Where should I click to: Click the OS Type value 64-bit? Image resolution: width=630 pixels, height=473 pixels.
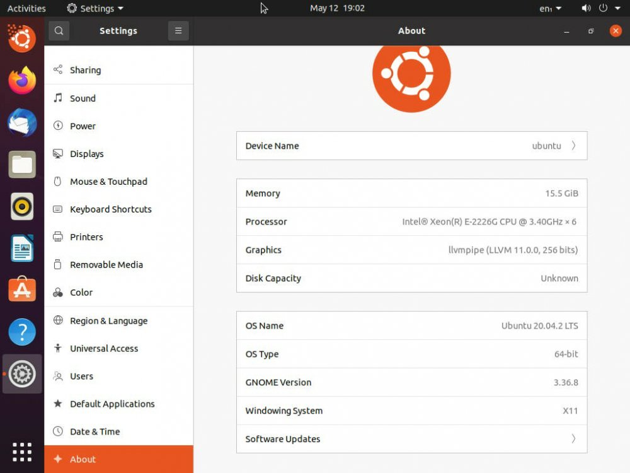tap(566, 354)
